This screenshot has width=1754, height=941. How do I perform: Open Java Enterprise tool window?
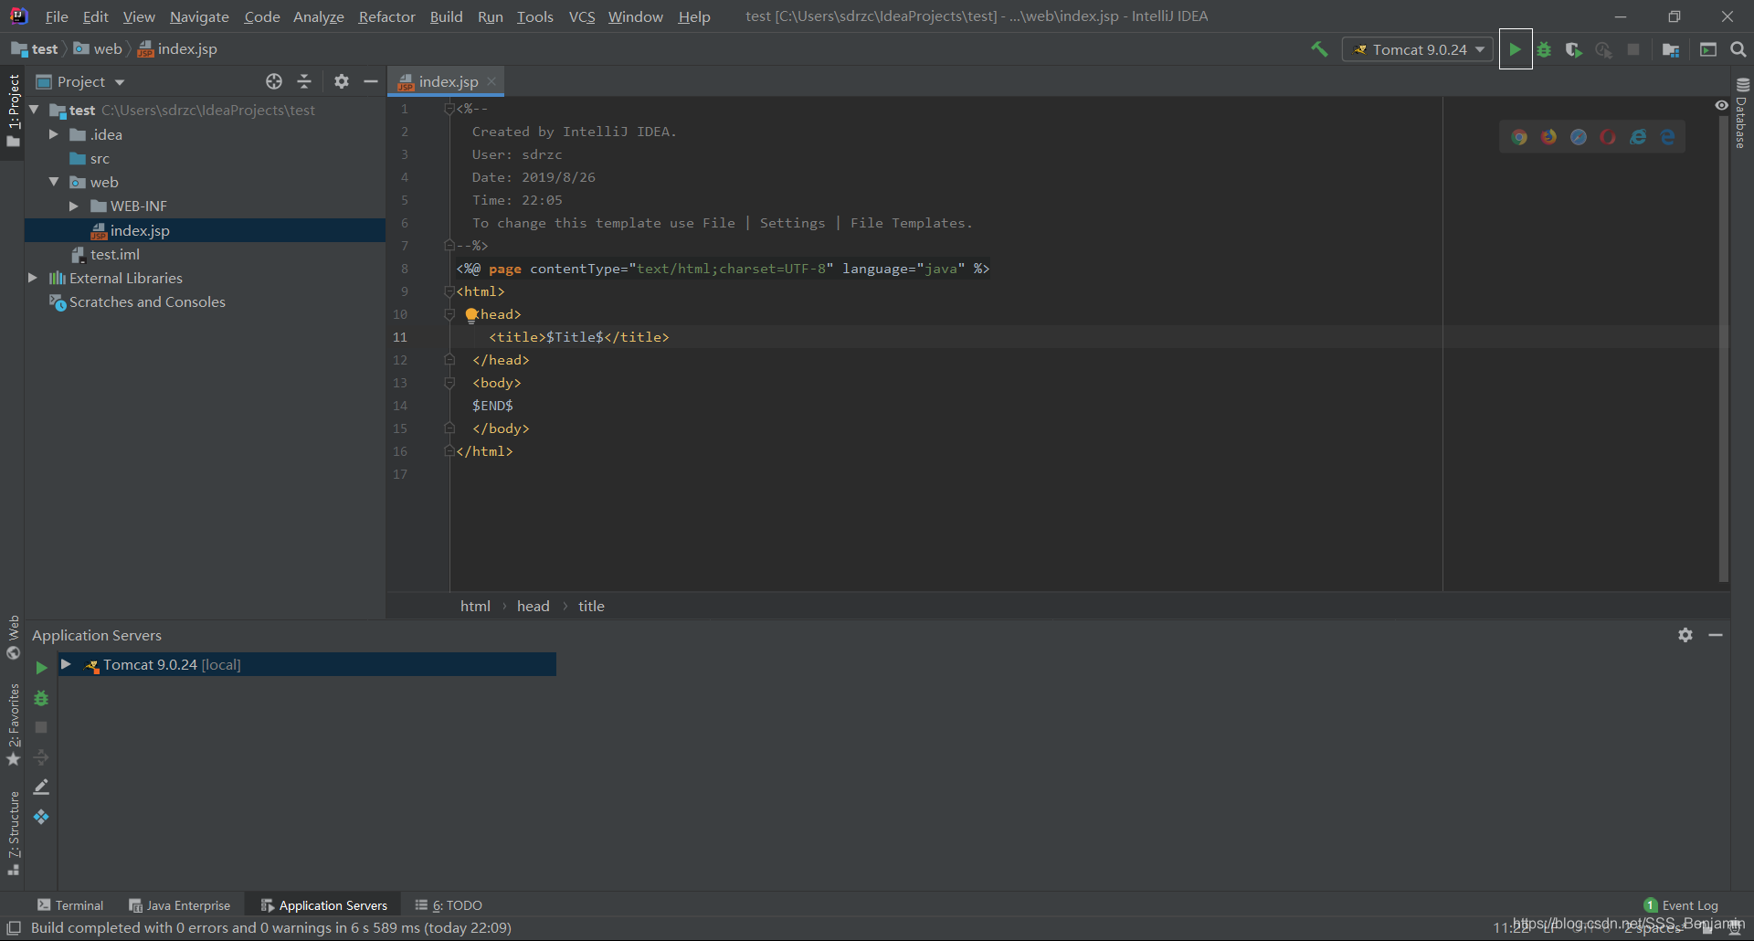pos(179,905)
